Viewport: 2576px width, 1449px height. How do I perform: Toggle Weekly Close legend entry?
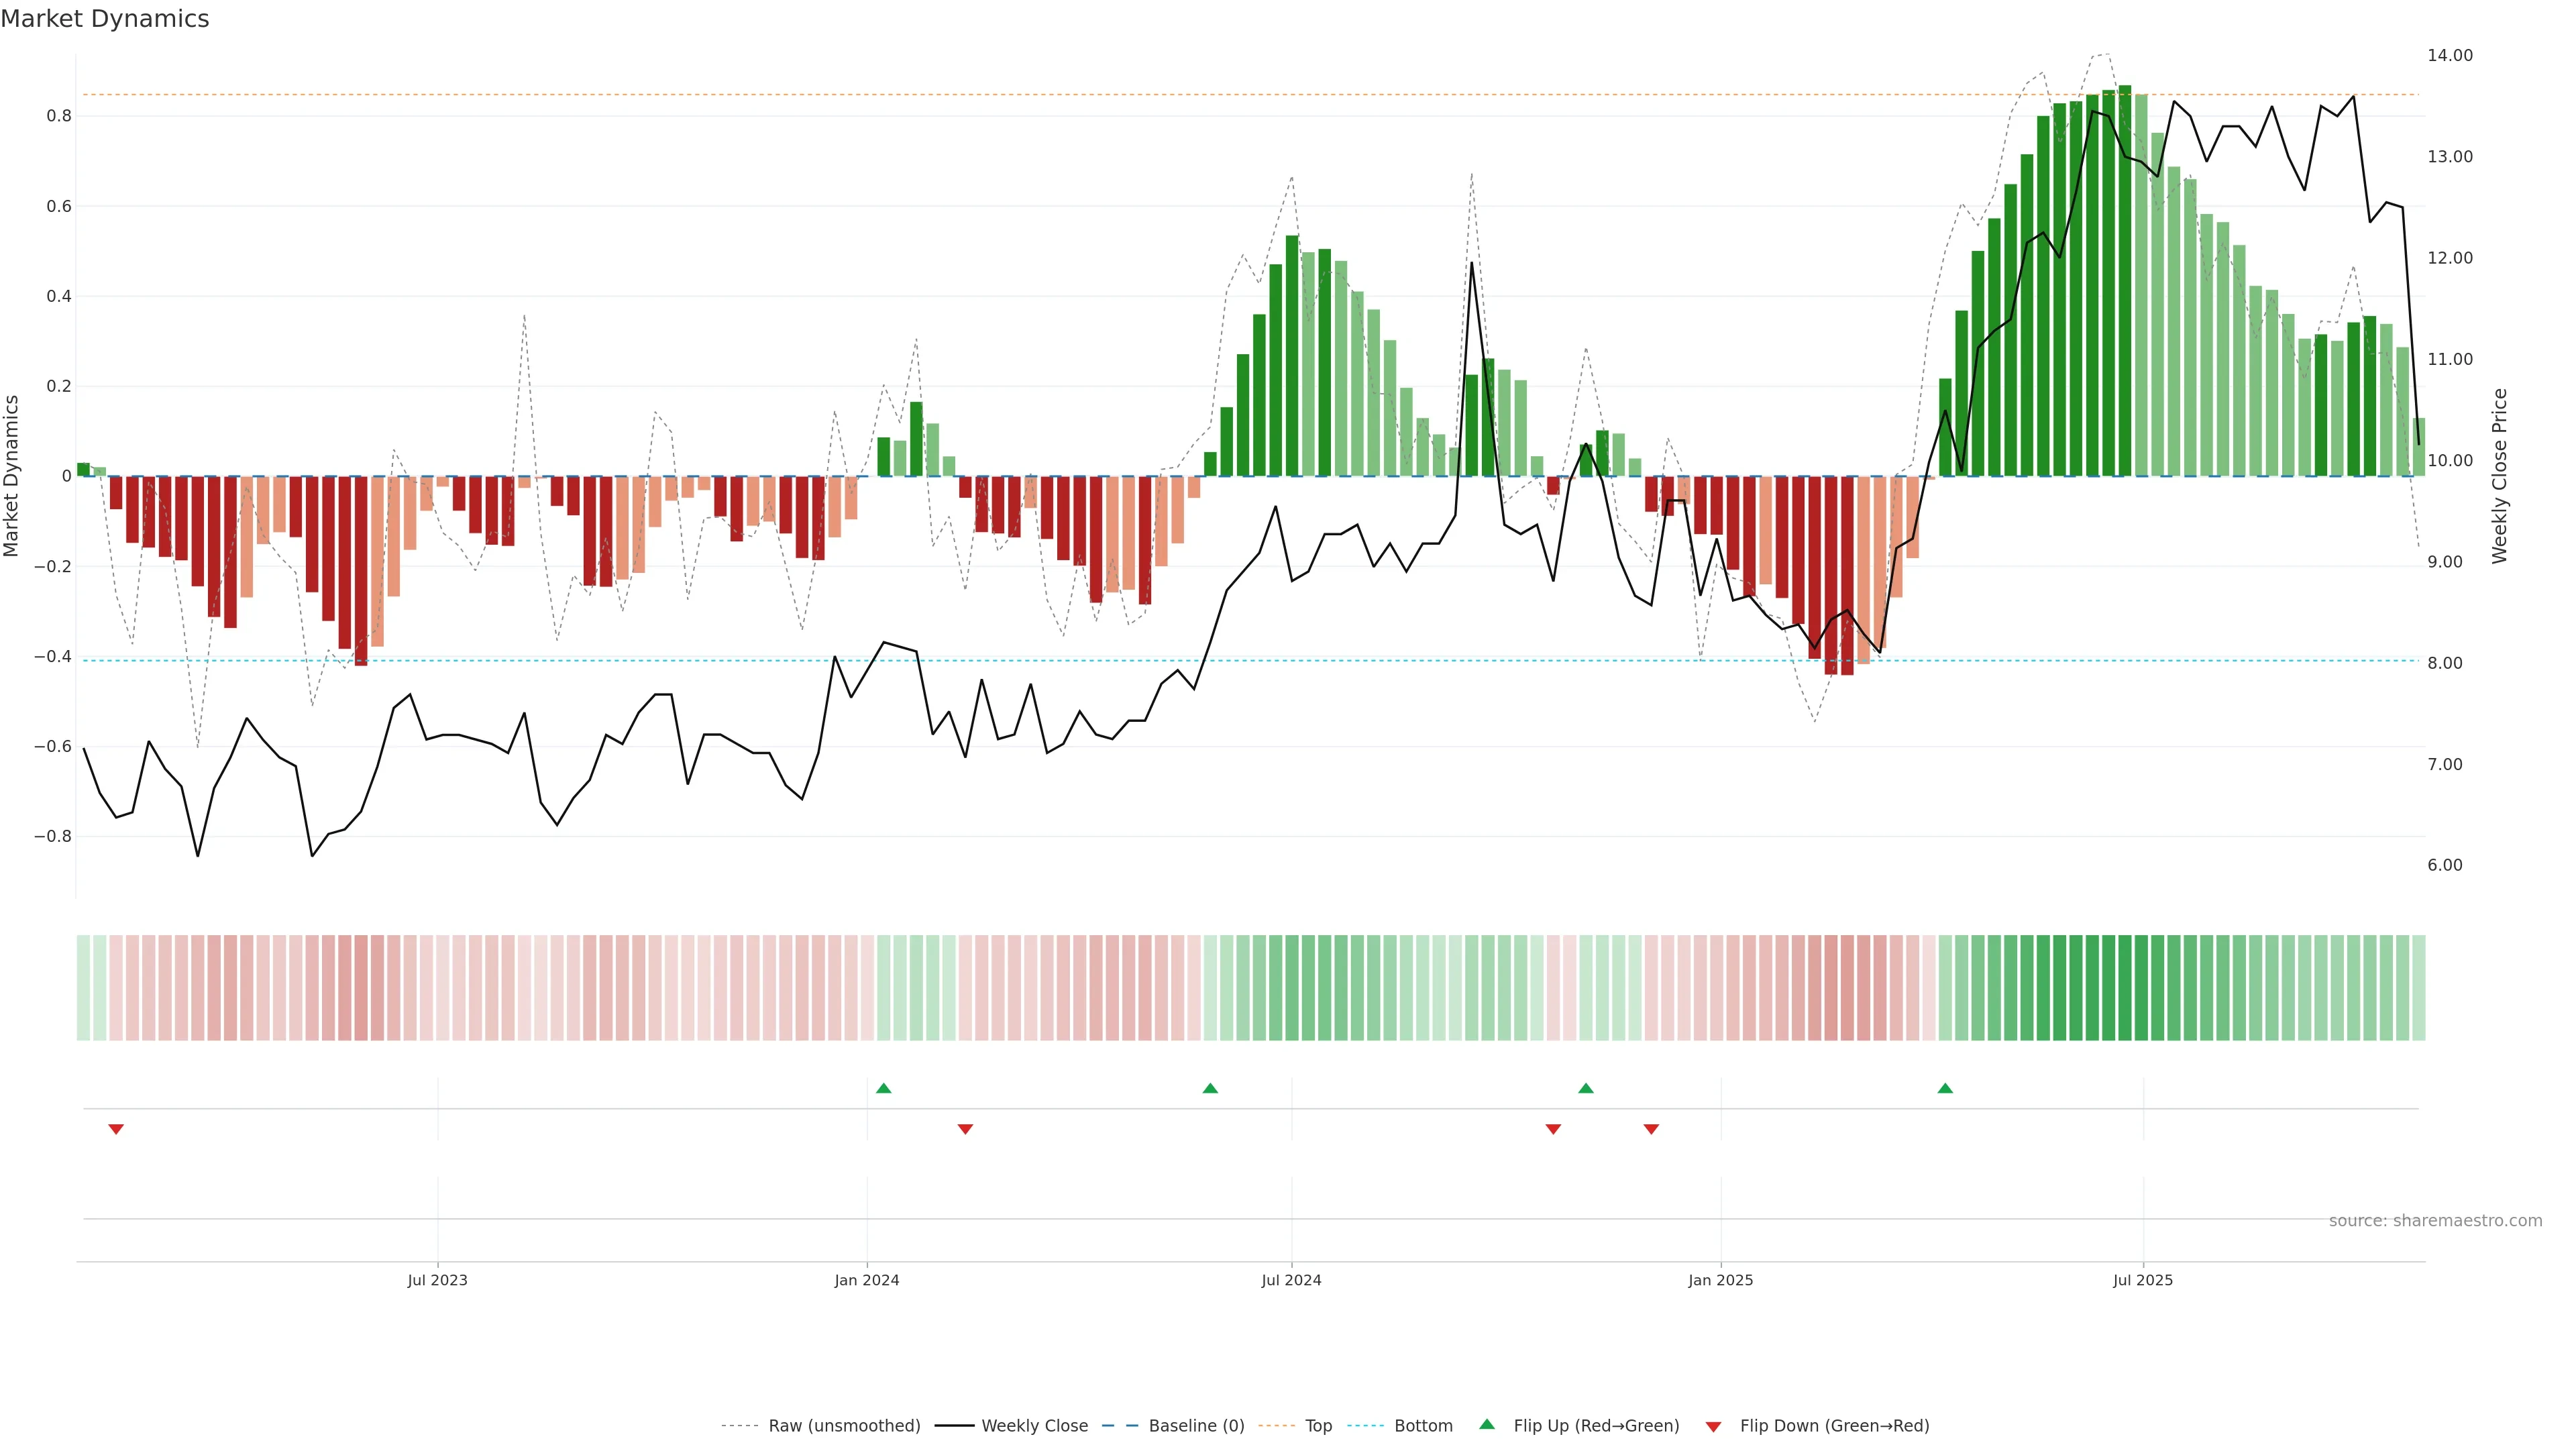point(1034,1425)
